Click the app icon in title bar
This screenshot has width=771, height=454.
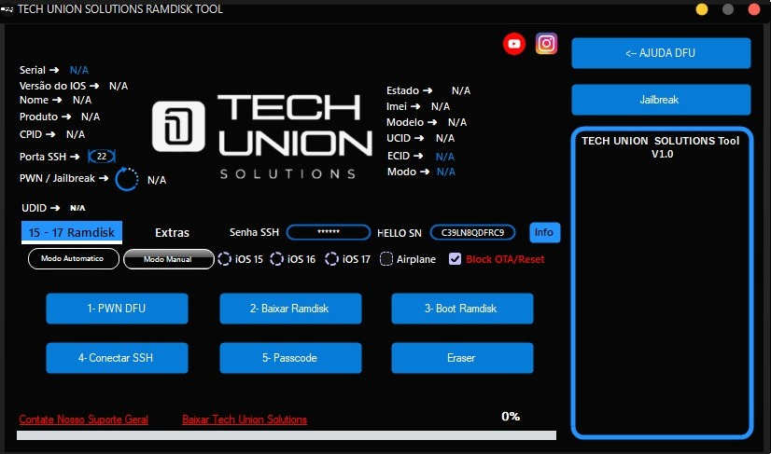pos(7,8)
